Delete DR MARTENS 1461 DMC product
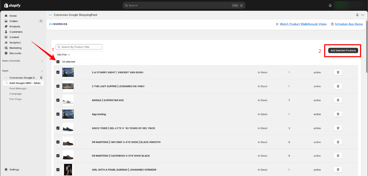 [338, 142]
